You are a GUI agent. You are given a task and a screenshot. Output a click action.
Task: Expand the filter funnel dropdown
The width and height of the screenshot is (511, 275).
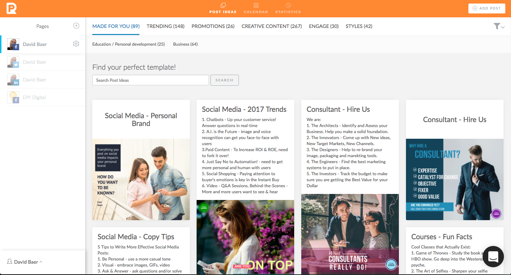click(499, 27)
